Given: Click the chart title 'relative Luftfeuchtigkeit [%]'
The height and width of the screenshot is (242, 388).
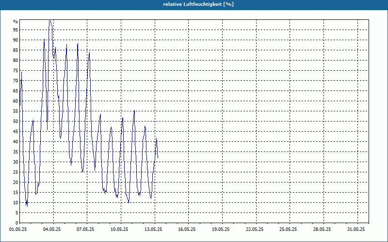Looking at the screenshot, I should (198, 4).
